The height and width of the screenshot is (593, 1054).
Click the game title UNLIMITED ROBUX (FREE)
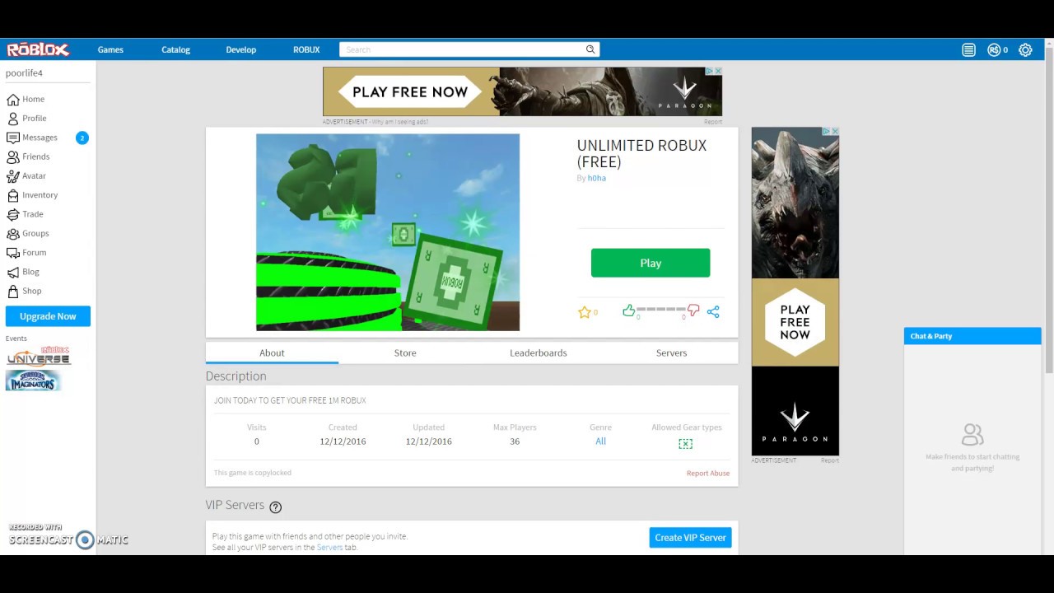(641, 153)
